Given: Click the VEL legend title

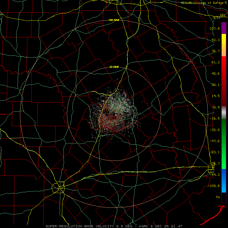Looking at the screenshot, I should [x=222, y=15].
